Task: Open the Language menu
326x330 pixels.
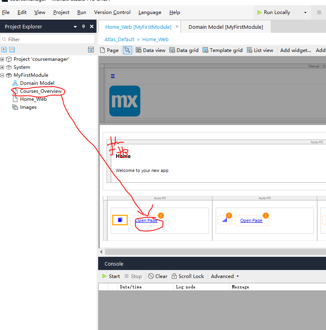Action: click(150, 12)
